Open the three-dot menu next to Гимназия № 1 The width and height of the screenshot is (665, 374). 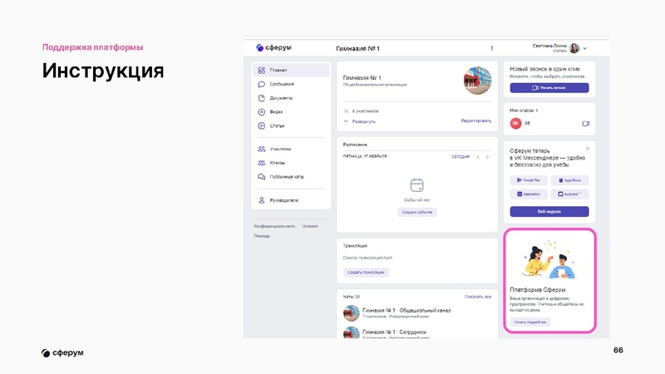[x=492, y=48]
